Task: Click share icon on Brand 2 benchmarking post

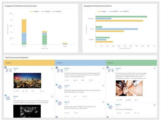Action: 90,80
